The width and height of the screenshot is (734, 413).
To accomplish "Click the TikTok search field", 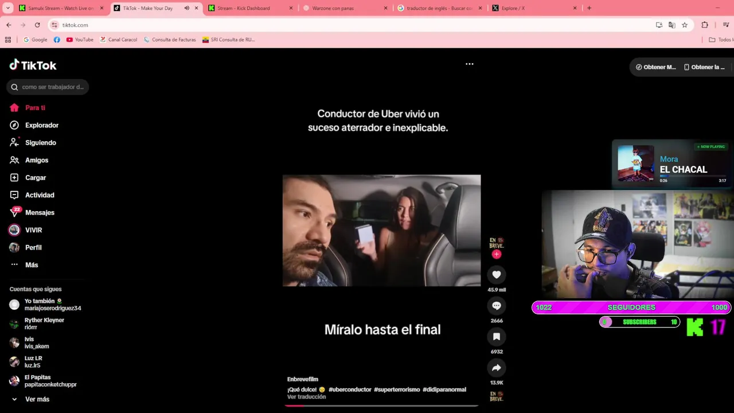I will coord(48,87).
